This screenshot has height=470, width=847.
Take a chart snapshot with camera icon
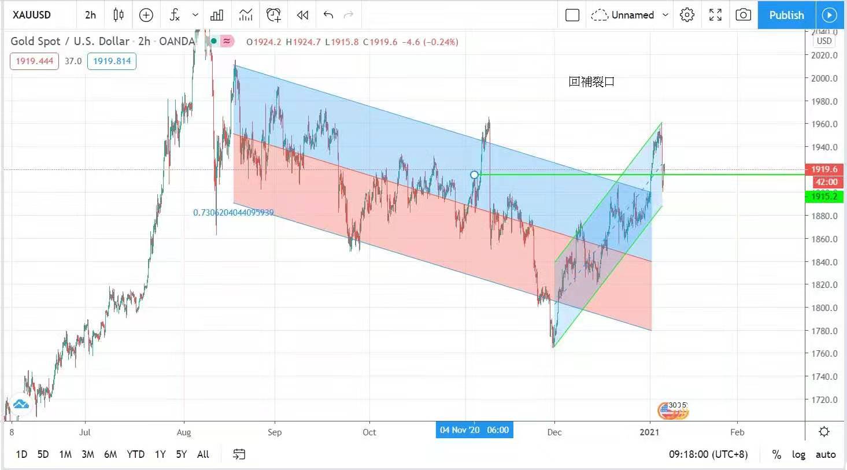(x=743, y=15)
